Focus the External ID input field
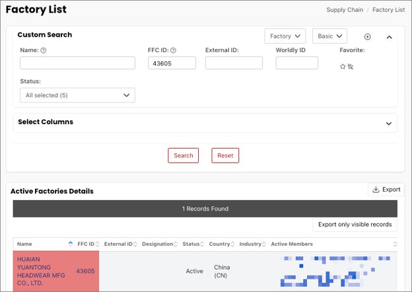 click(234, 63)
